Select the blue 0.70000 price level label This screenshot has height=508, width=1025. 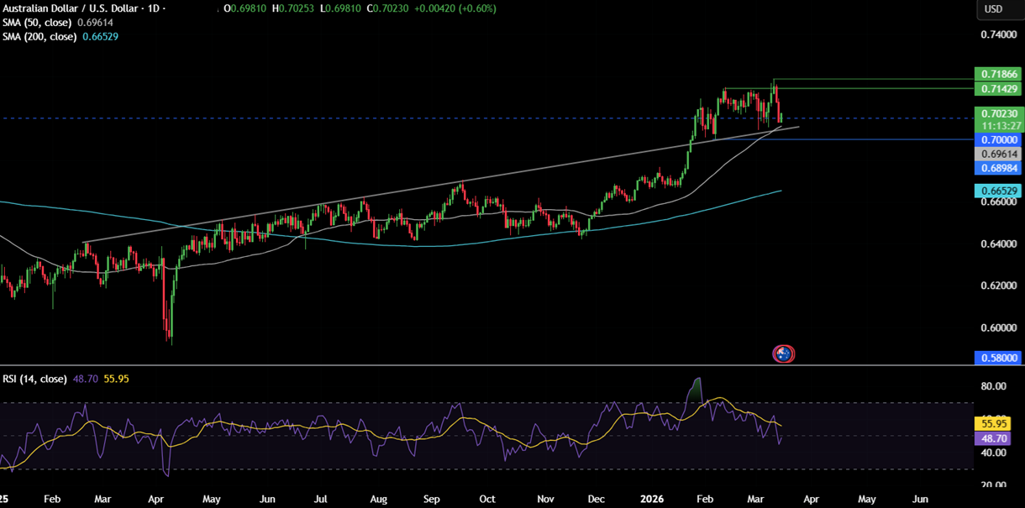998,139
